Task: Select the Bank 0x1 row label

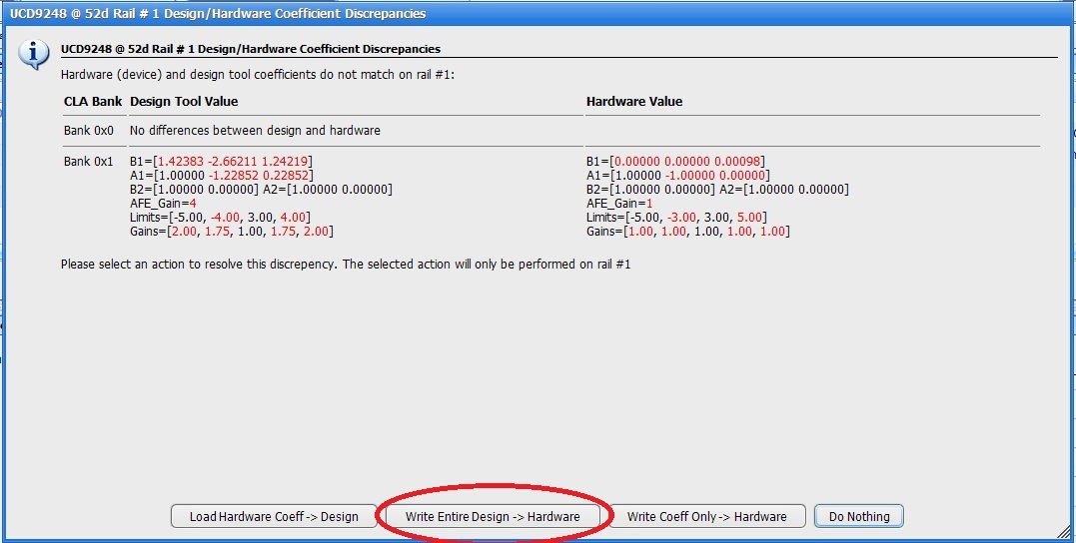Action: tap(89, 161)
